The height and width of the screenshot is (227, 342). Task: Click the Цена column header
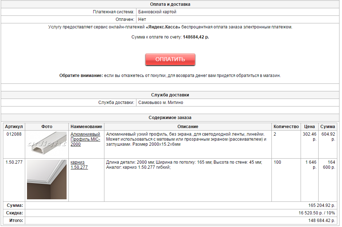pyautogui.click(x=310, y=126)
